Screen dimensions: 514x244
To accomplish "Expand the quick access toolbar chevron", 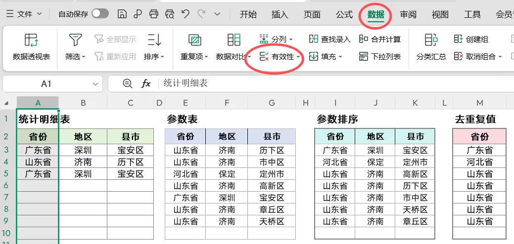I will click(x=217, y=14).
